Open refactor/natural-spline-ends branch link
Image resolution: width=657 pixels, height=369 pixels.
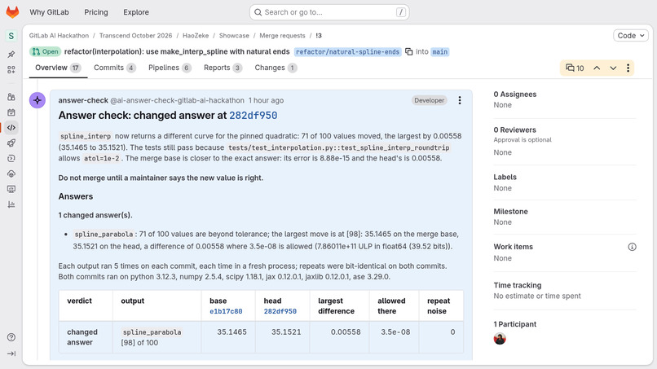click(347, 52)
